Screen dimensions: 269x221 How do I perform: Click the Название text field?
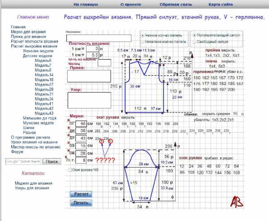98,38
